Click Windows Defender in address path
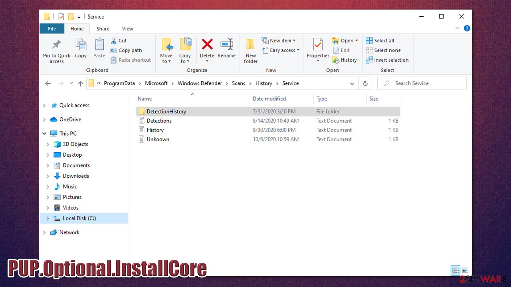511x287 pixels. (200, 83)
